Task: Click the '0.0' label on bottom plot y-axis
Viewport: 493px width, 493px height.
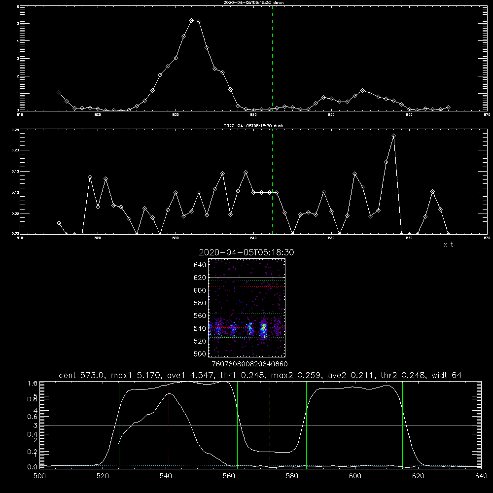Action: coord(33,467)
